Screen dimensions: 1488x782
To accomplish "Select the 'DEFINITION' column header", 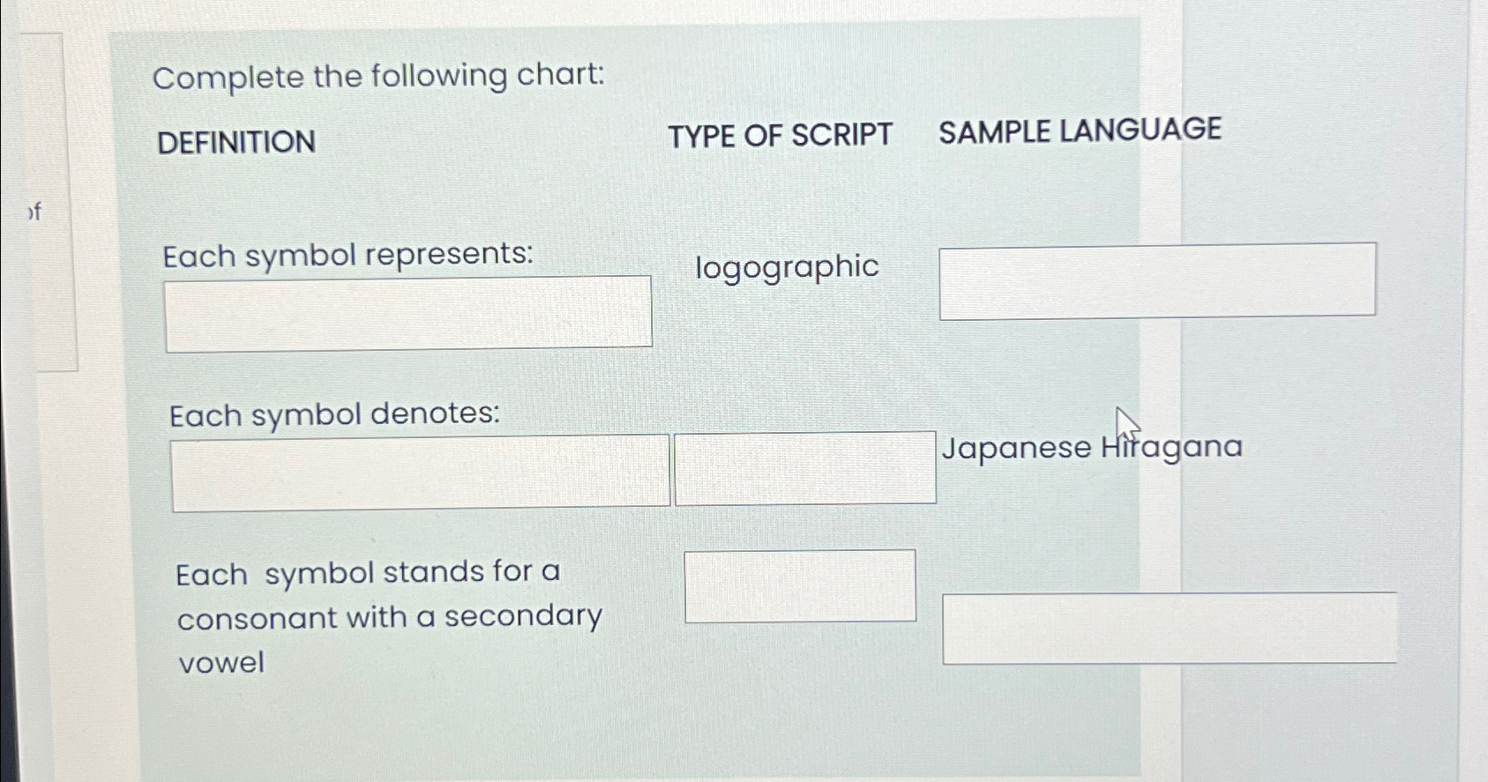I will point(236,141).
